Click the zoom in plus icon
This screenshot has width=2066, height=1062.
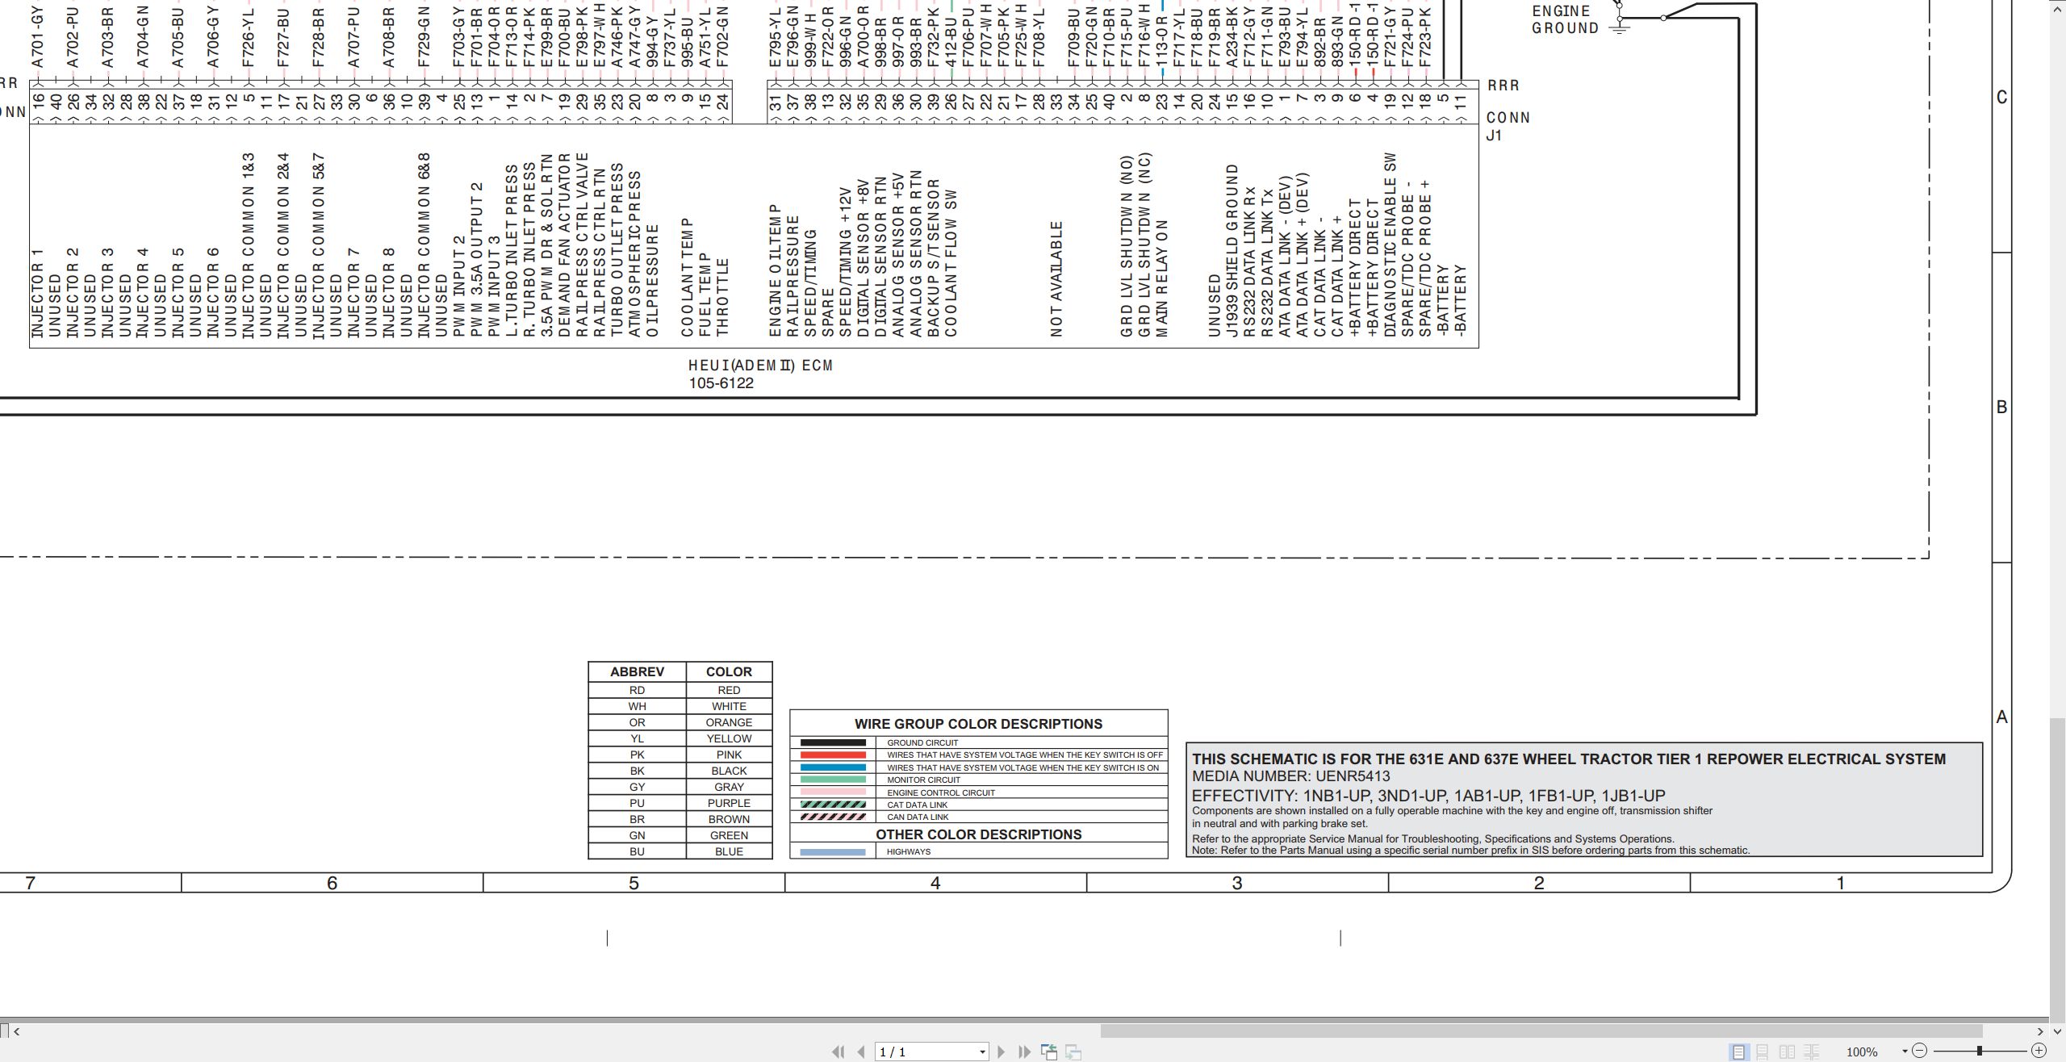[x=2039, y=1051]
